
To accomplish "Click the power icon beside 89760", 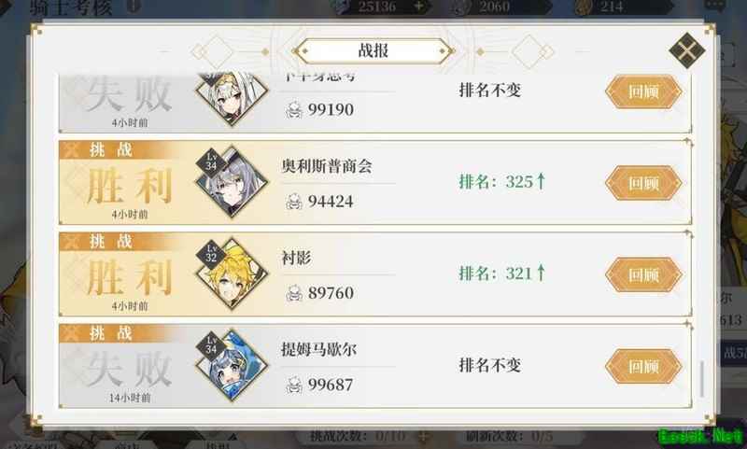I will click(x=294, y=293).
